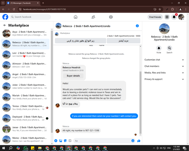The height and width of the screenshot is (151, 189).
Task: Reload the page with browser refresh icon
Action: [14, 9]
